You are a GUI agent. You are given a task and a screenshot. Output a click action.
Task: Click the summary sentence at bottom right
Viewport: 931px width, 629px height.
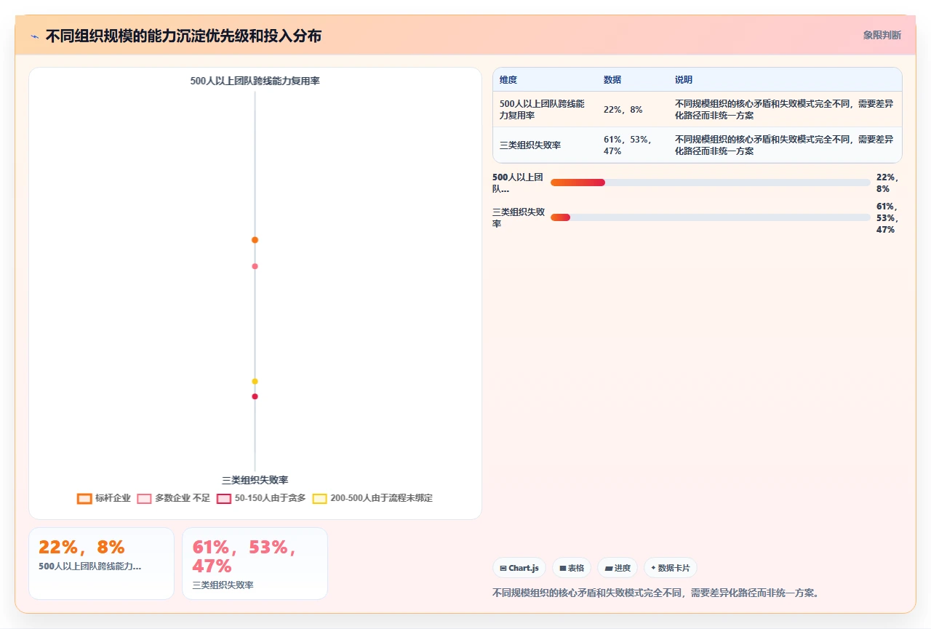(657, 593)
